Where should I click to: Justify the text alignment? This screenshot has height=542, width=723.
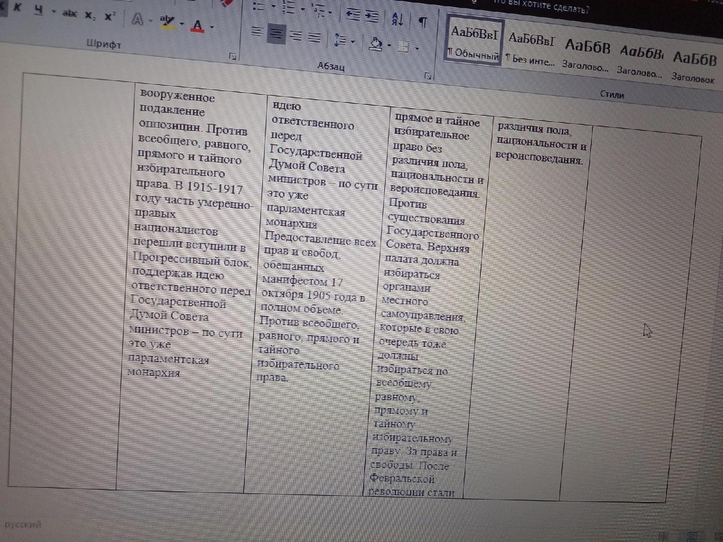315,37
